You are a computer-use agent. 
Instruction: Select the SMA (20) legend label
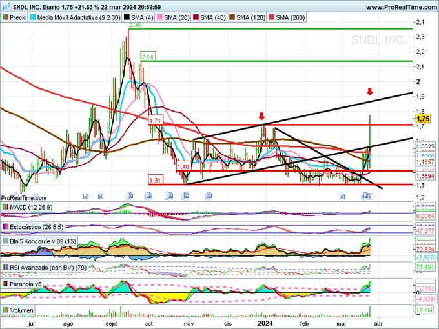(x=177, y=17)
